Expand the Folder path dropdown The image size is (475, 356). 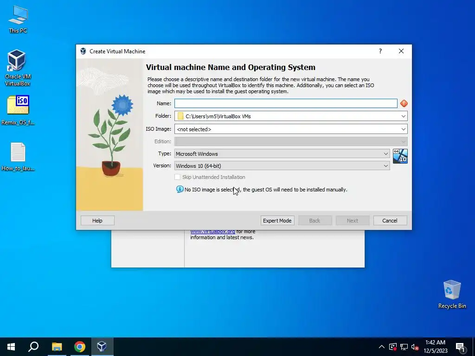tap(403, 116)
